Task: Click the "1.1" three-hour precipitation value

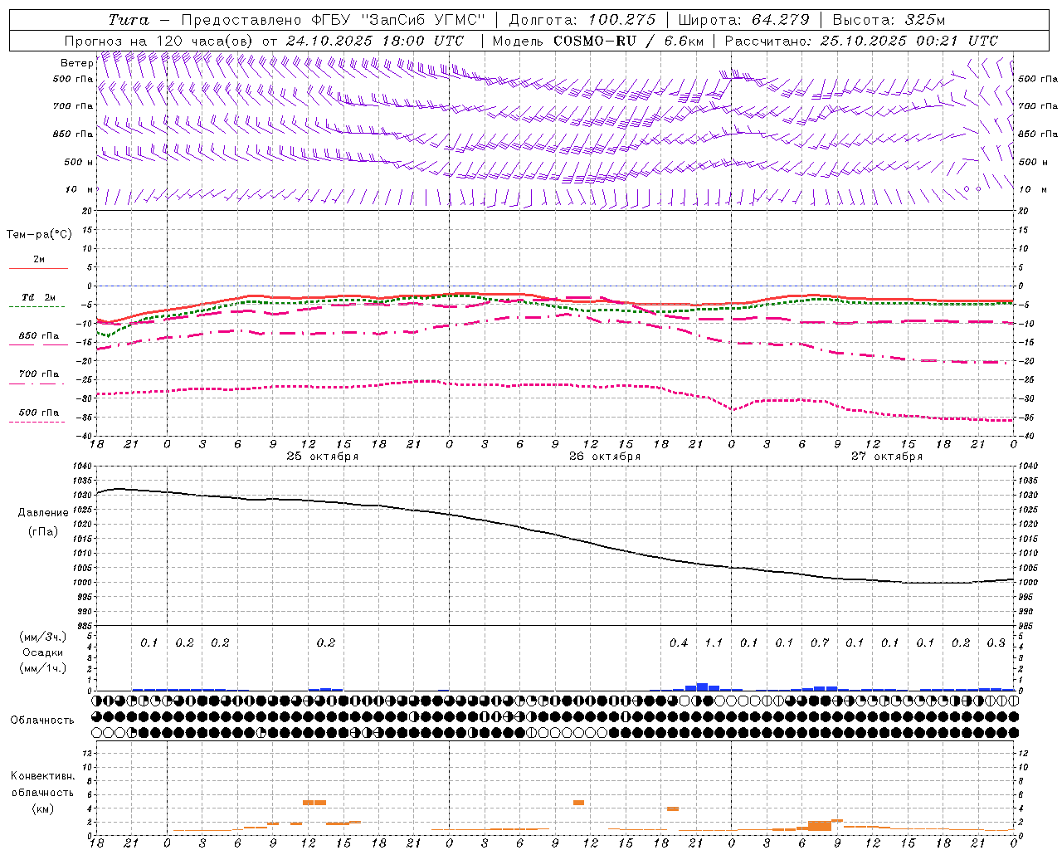Action: point(714,642)
